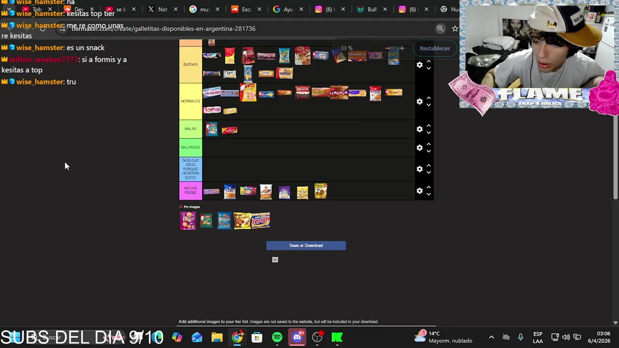Select the Don Satur package in NORMALES
Screen dimensions: 619x348
coord(302,92)
